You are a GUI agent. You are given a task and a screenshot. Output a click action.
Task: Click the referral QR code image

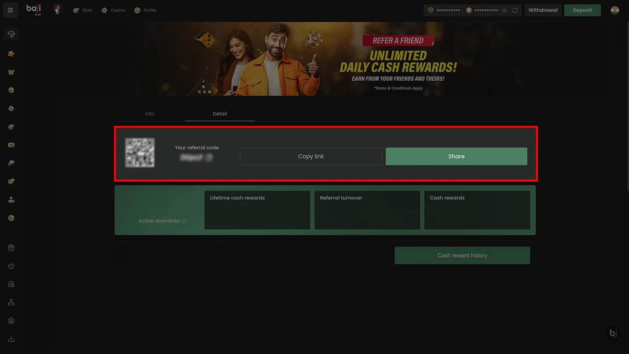coord(140,153)
